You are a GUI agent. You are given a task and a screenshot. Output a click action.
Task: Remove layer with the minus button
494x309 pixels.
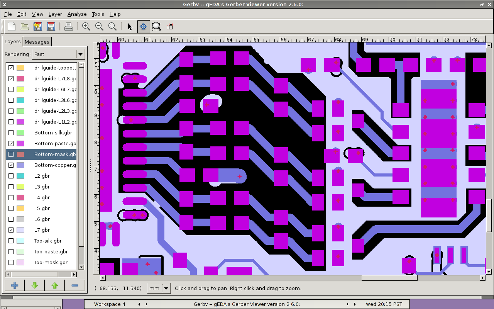75,285
